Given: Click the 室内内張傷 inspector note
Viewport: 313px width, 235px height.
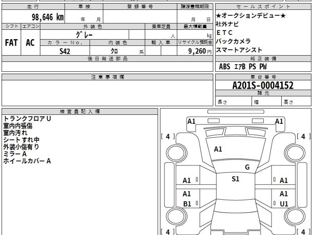Looking at the screenshot, I should [18, 126].
